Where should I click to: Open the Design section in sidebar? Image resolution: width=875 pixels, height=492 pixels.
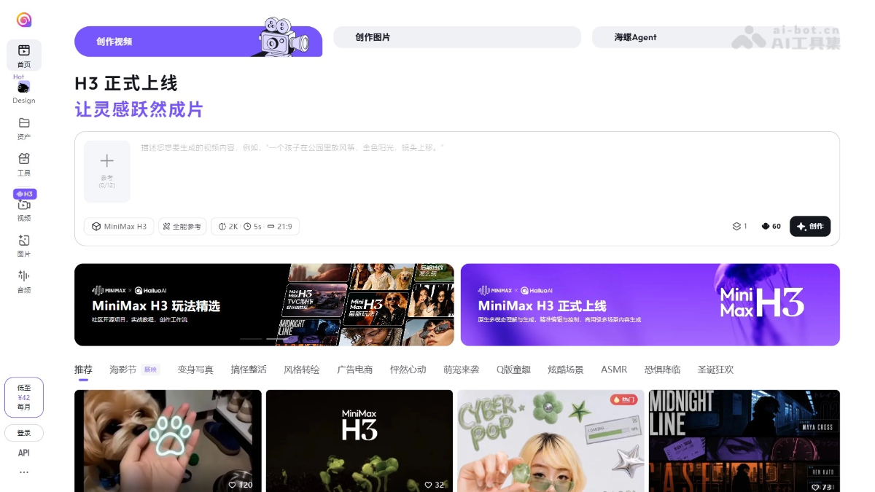tap(24, 92)
